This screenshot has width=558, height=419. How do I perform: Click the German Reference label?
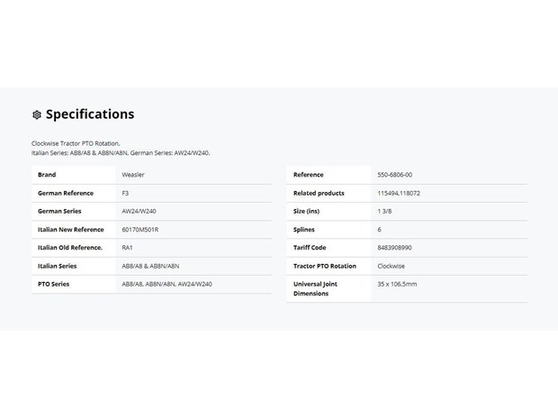click(x=66, y=193)
